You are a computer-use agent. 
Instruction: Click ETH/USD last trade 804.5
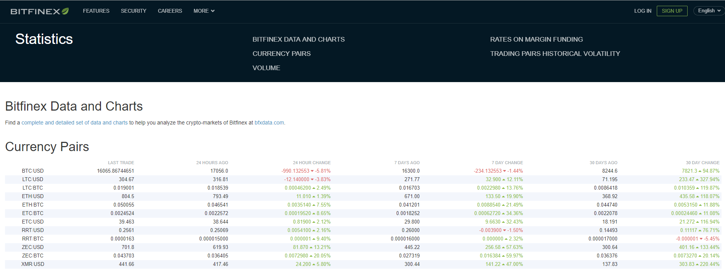(x=128, y=196)
